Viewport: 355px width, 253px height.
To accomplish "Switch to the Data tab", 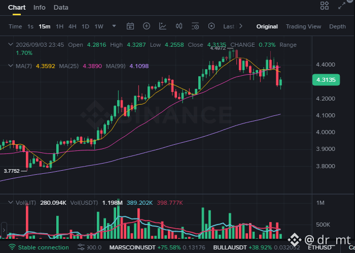I will pos(61,8).
